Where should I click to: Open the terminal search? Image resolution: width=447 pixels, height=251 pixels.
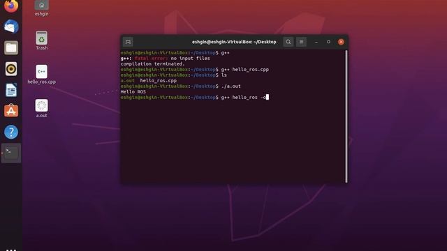(288, 42)
